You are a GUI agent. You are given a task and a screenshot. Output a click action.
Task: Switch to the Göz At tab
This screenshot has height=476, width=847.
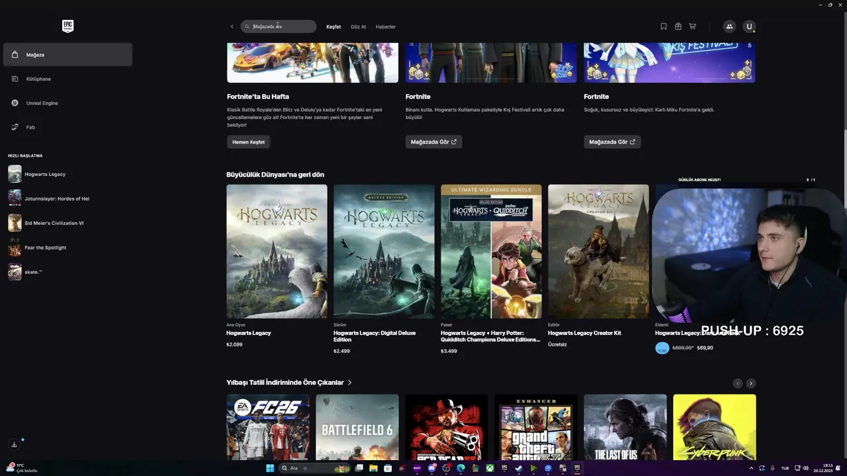[x=358, y=27]
